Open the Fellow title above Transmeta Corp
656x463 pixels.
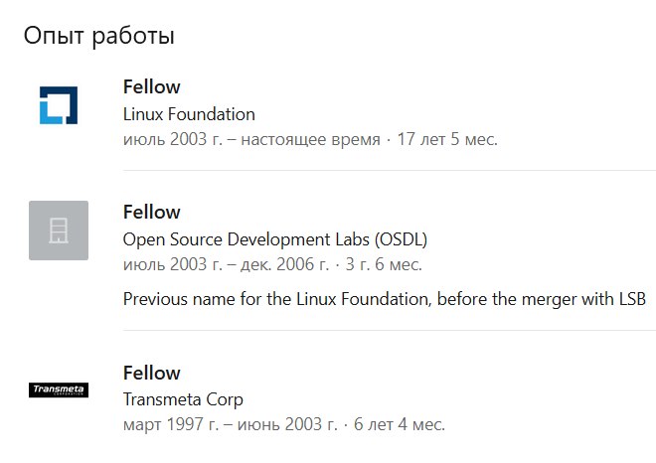pyautogui.click(x=151, y=373)
